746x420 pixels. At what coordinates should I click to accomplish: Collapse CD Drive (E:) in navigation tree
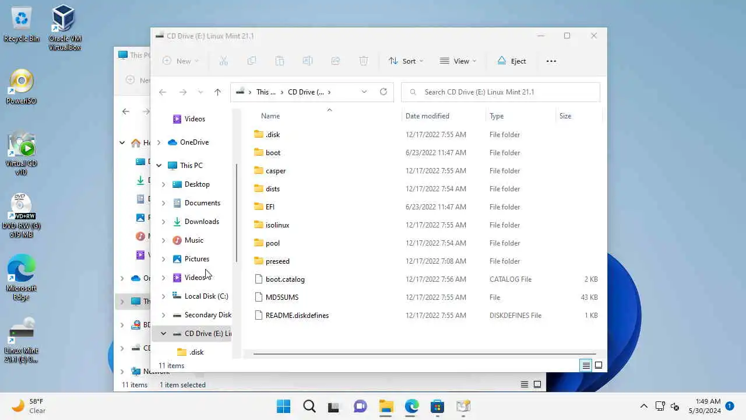tap(163, 334)
